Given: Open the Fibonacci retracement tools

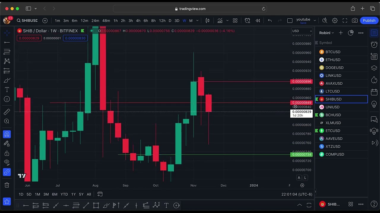Looking at the screenshot, I should point(7,52).
